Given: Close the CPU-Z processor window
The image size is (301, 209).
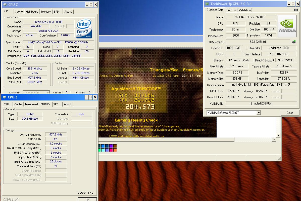Looking at the screenshot, I should 95,5.
